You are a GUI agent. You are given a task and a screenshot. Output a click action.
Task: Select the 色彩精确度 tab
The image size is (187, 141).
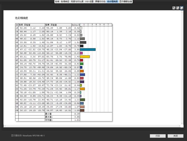(x=112, y=1)
